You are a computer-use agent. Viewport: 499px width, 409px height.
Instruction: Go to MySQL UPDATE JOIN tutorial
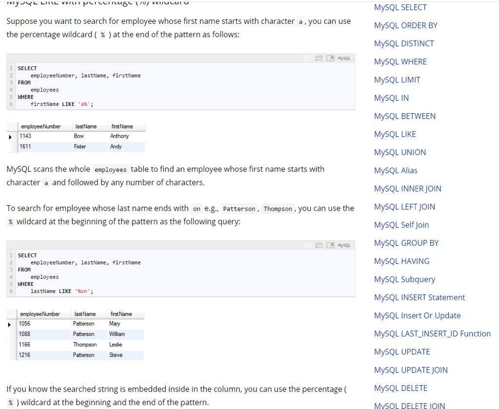click(410, 370)
